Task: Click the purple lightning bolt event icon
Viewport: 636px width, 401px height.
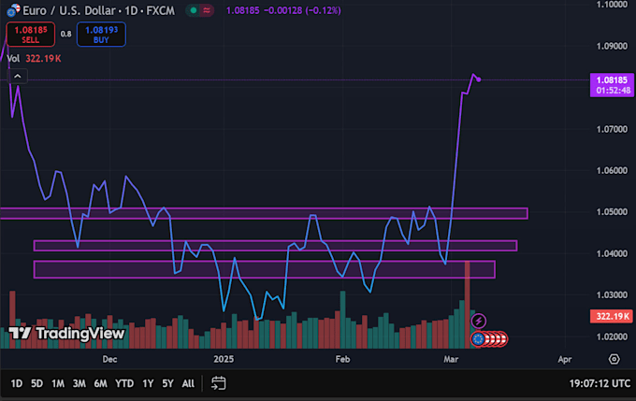Action: [479, 322]
